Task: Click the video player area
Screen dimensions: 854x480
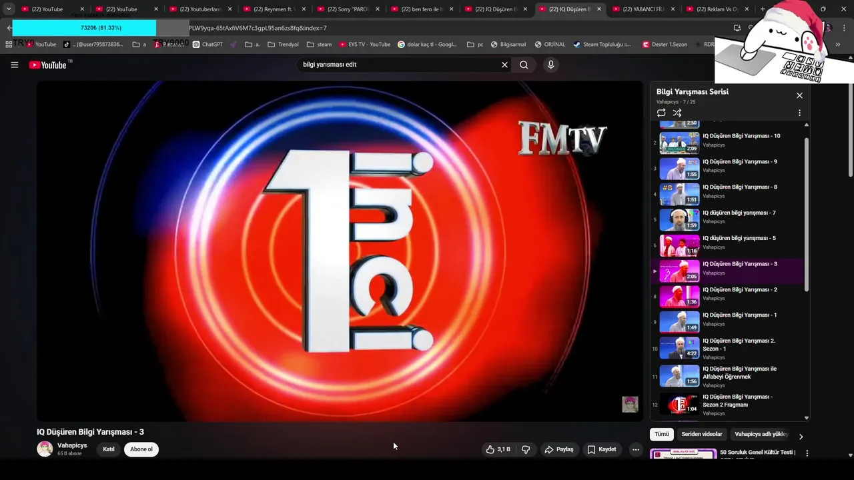Action: click(x=340, y=251)
